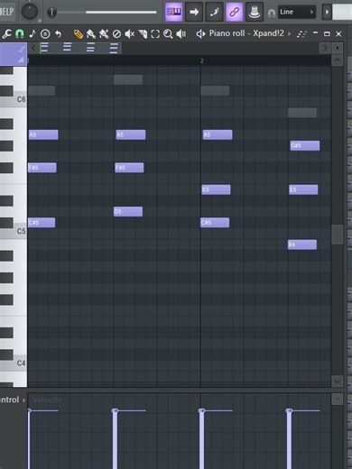
Task: Open piano roll snap magnet options
Action: pos(20,33)
